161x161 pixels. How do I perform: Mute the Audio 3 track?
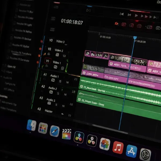coord(63,106)
